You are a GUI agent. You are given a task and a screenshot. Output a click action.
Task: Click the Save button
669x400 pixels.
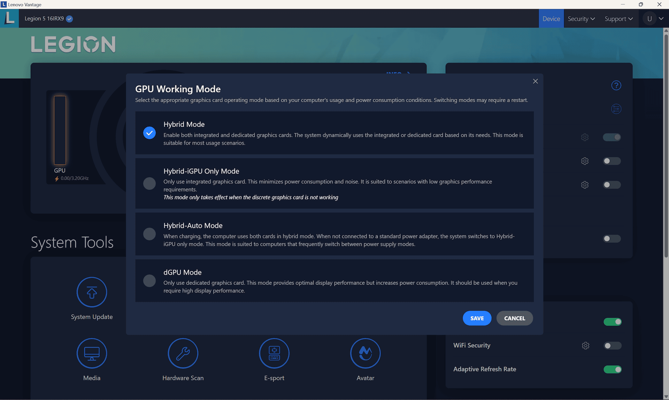click(x=477, y=318)
